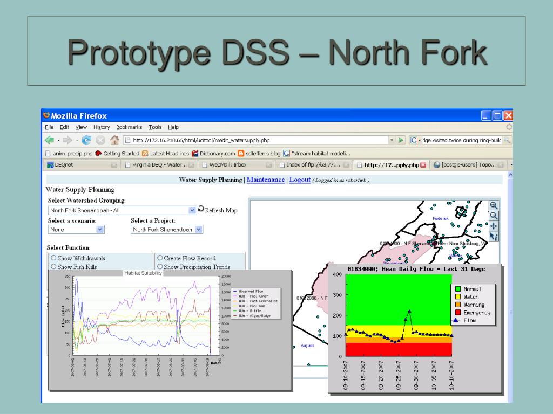Expand the Select a scenario dropdown
This screenshot has width=553, height=414.
point(99,230)
